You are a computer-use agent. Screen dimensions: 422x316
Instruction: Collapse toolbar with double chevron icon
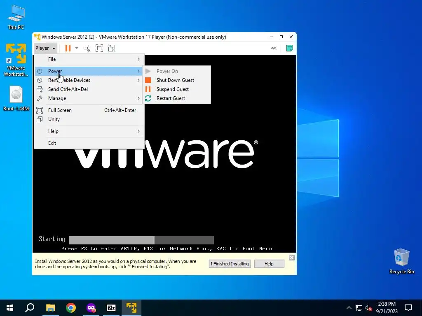(274, 48)
